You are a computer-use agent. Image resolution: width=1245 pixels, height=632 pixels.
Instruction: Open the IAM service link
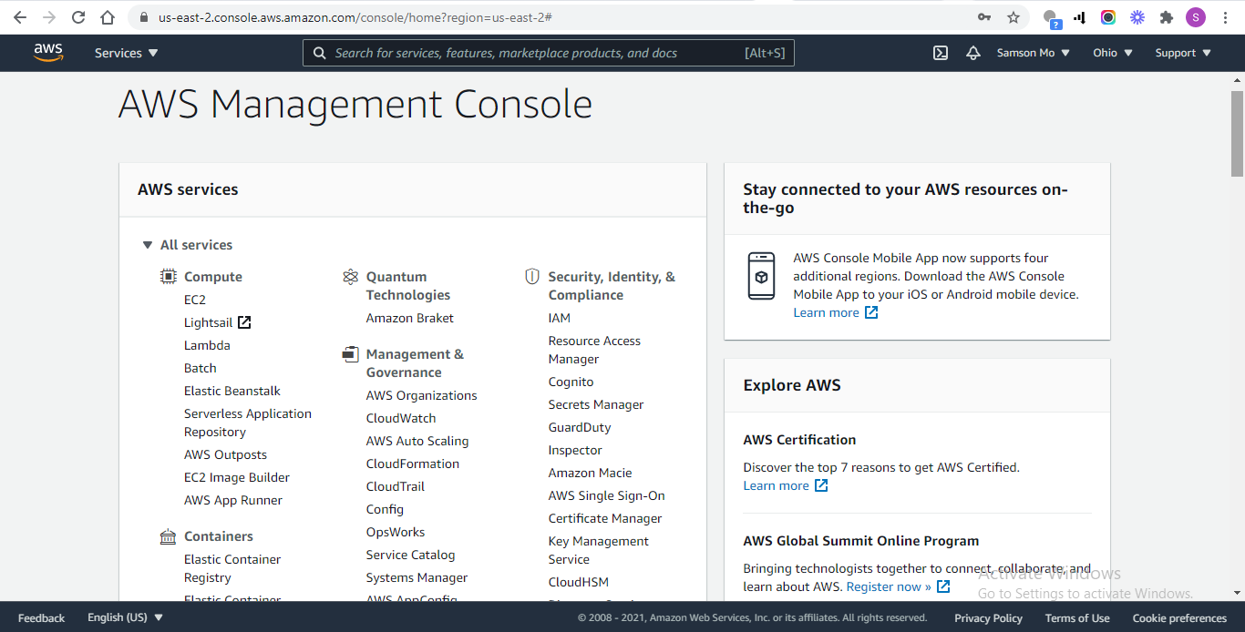(x=559, y=317)
